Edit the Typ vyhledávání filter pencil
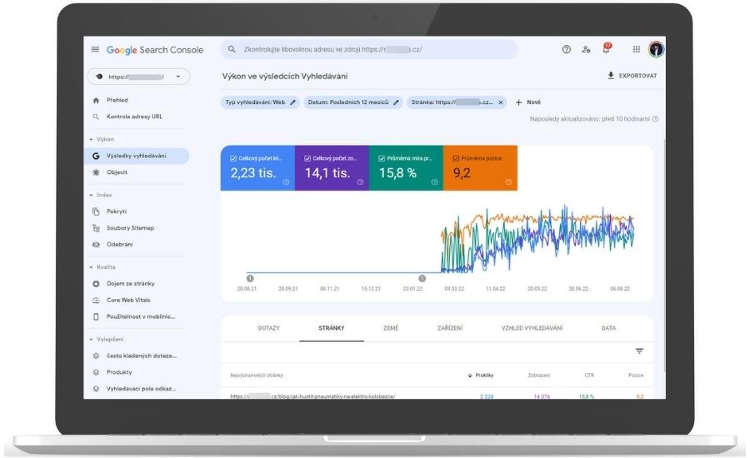750x458 pixels. (x=292, y=102)
